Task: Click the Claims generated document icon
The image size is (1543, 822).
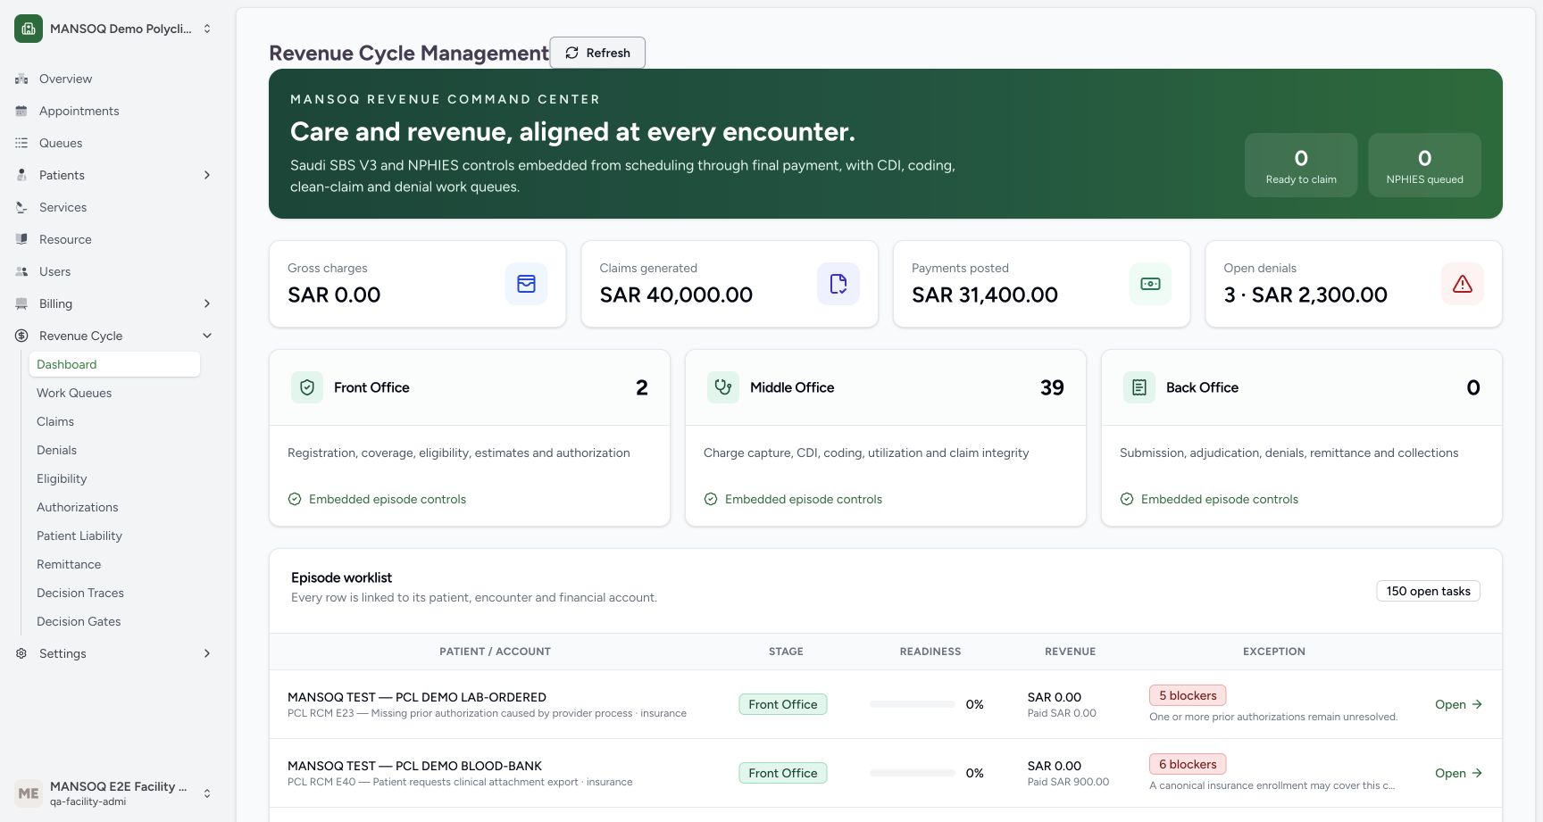Action: (838, 284)
